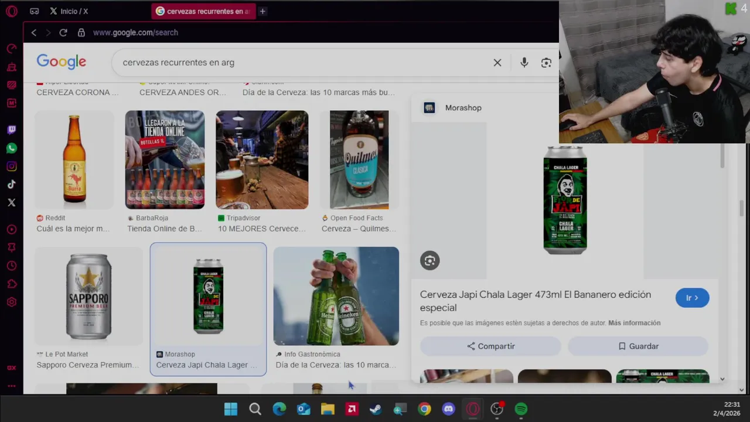Screen dimensions: 750x422
Task: Open the Quilmes bottle Open Food Facts image
Action: pyautogui.click(x=359, y=159)
